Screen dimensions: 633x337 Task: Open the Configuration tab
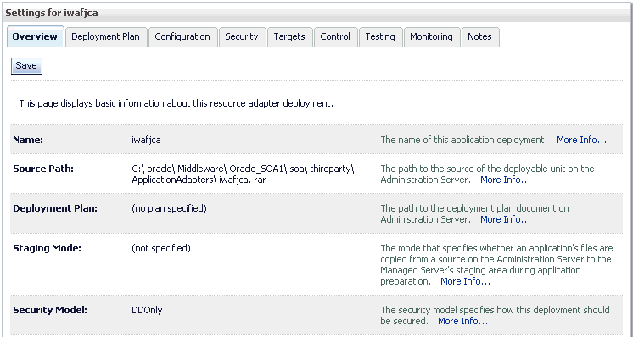(182, 36)
